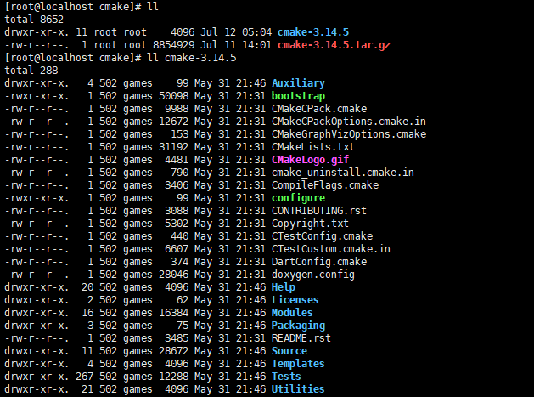Click the CMakeCPack.cmake filename
The width and height of the screenshot is (534, 397).
[x=319, y=109]
